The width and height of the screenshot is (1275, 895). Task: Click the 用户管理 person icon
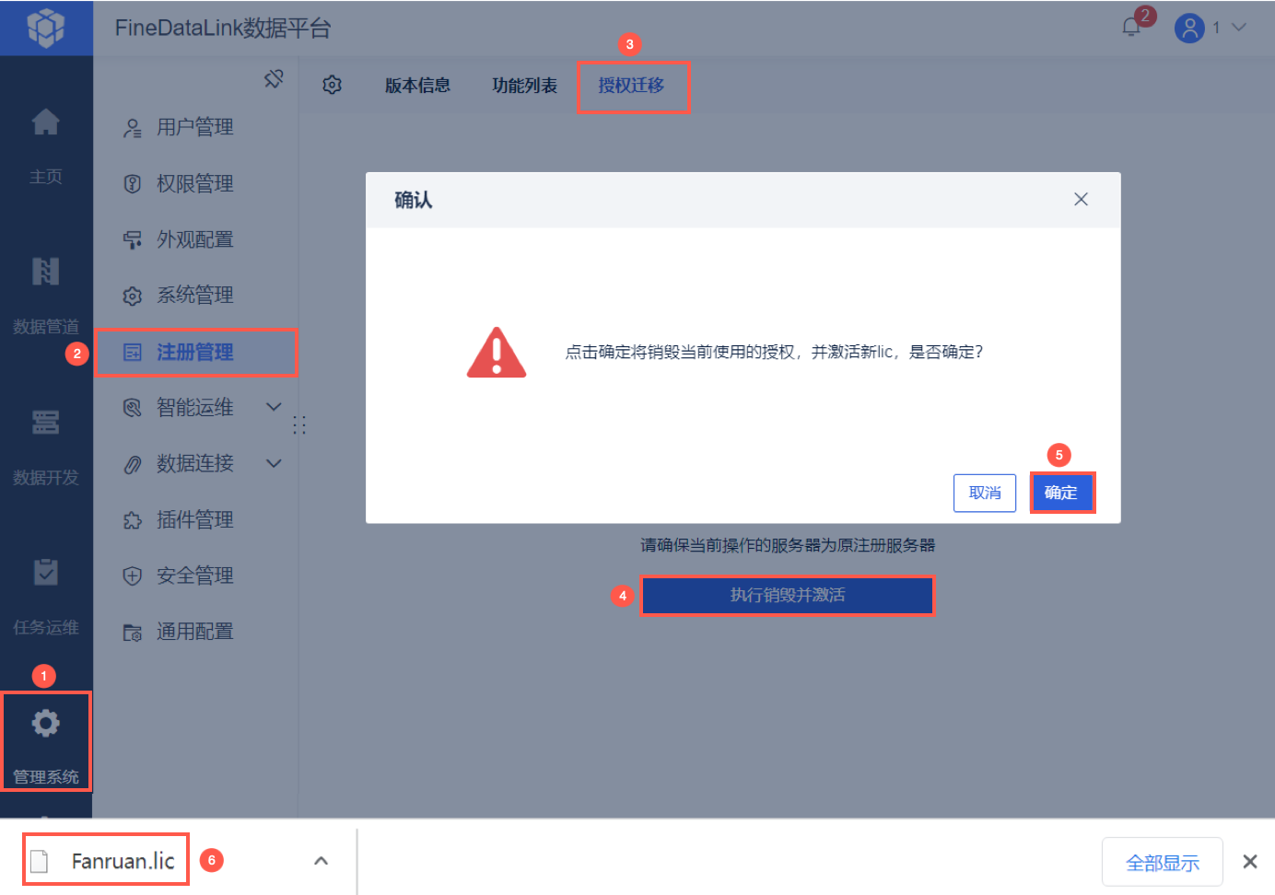[x=133, y=128]
